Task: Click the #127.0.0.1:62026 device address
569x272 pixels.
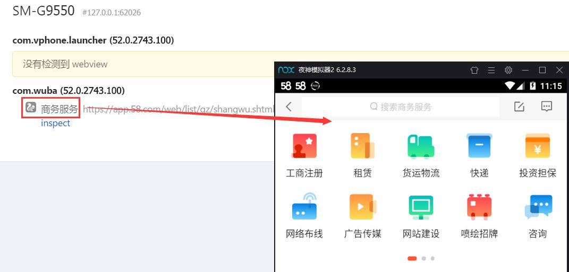Action: click(x=112, y=13)
